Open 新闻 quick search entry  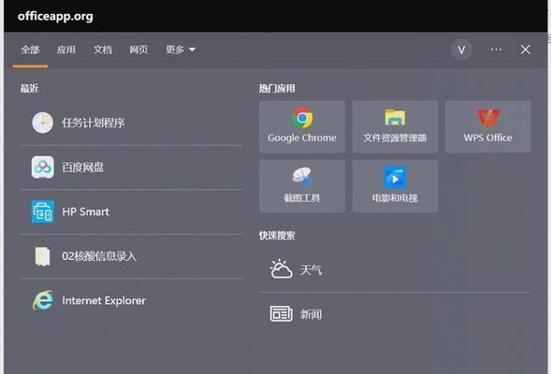coord(395,314)
